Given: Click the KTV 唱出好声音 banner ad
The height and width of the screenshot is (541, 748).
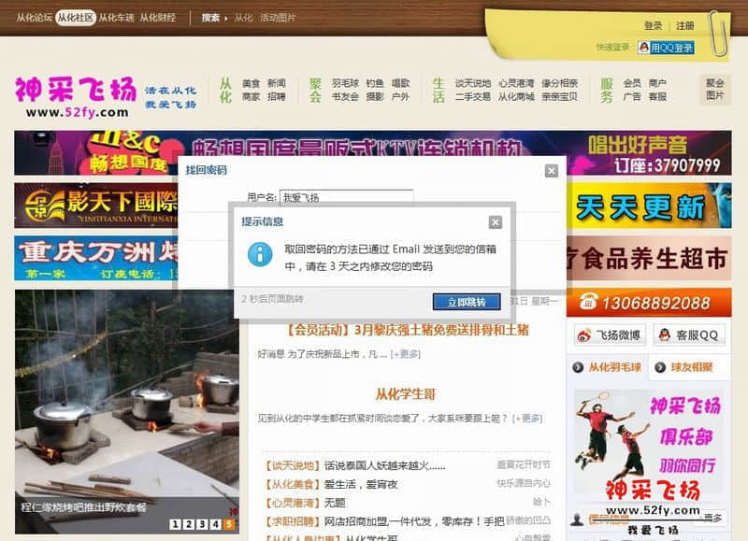Looking at the screenshot, I should click(372, 153).
